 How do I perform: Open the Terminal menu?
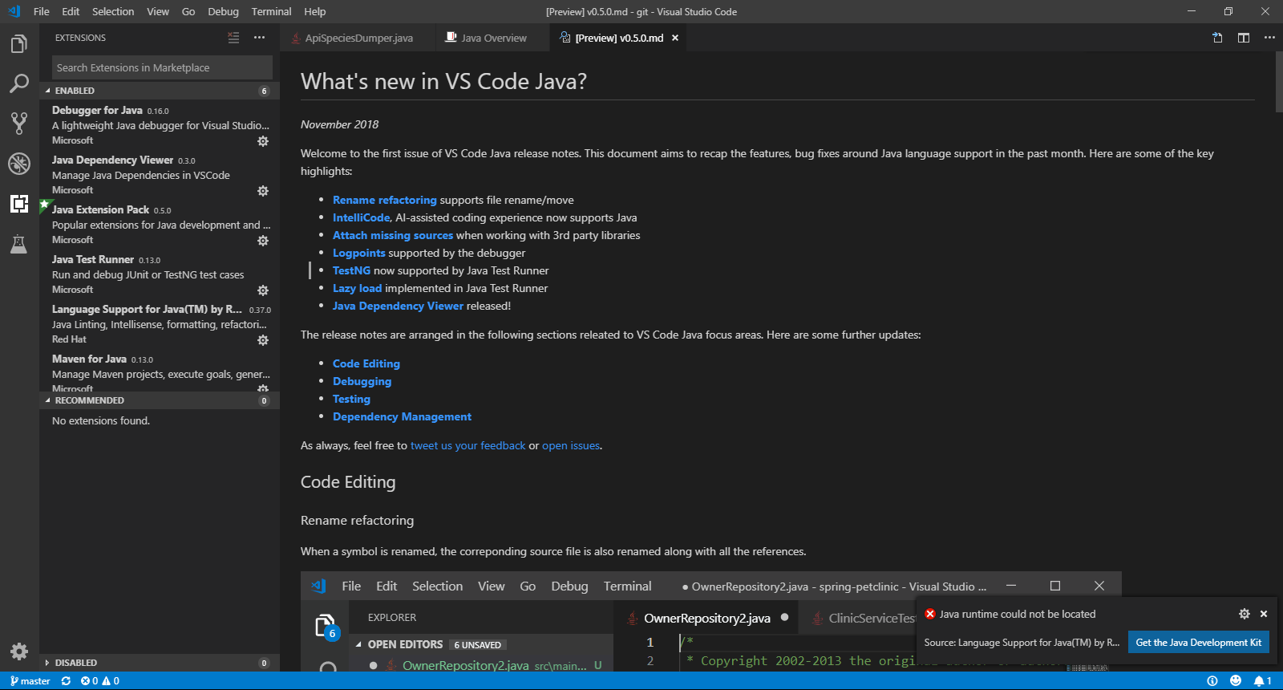coord(271,11)
